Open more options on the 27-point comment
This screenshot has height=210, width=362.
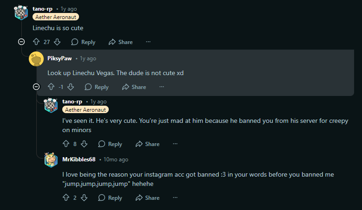click(x=148, y=42)
